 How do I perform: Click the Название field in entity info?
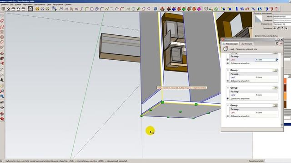tap(282, 20)
